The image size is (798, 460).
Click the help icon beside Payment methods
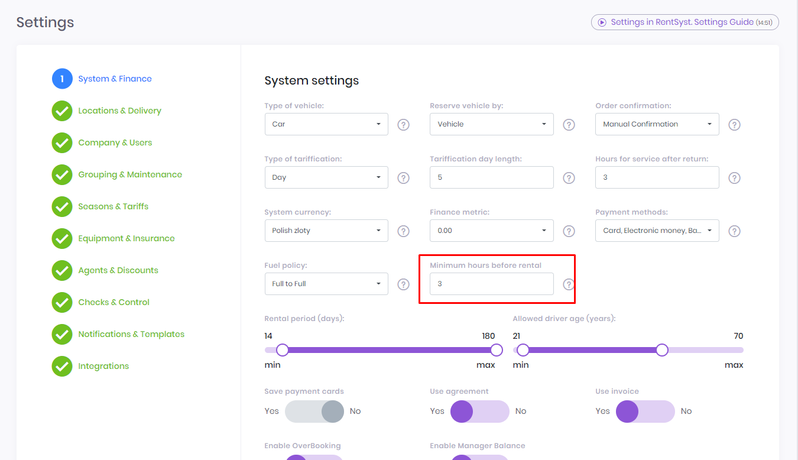[x=734, y=231]
